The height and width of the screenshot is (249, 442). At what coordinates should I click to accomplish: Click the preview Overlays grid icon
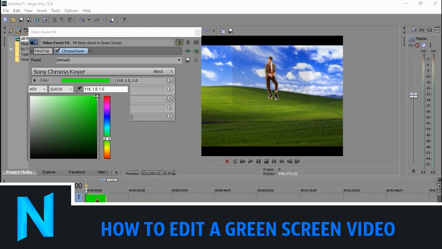point(206,31)
